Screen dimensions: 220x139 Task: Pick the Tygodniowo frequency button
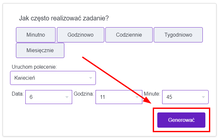point(178,35)
